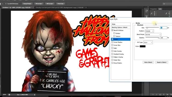Screen dimensions: 172x97
Task: Click the fx layer style icon at panel bottom
Action: (x=156, y=95)
